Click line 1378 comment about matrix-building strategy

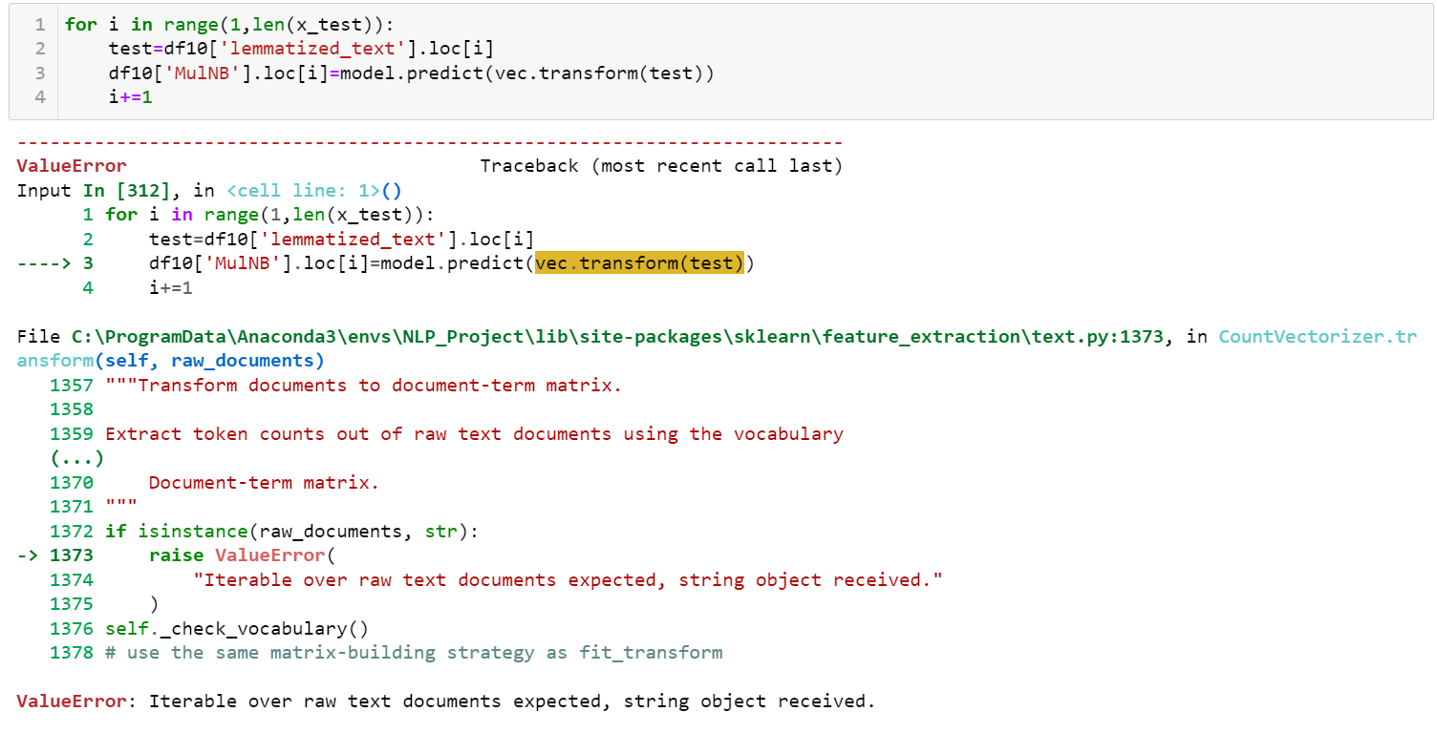[414, 653]
